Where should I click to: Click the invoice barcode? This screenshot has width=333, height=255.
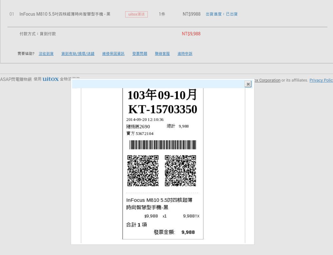163,145
